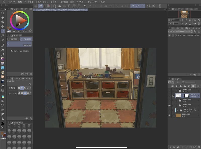Select the Zoom magnifier tool
The width and height of the screenshot is (201, 149).
click(x=3, y=13)
